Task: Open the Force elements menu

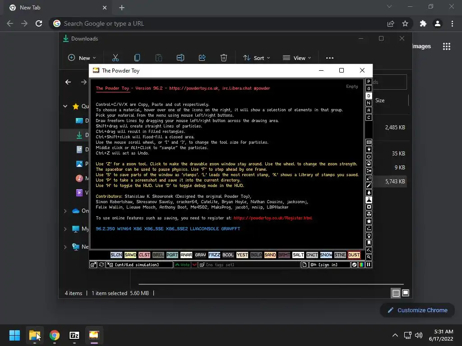Action: tap(369, 171)
